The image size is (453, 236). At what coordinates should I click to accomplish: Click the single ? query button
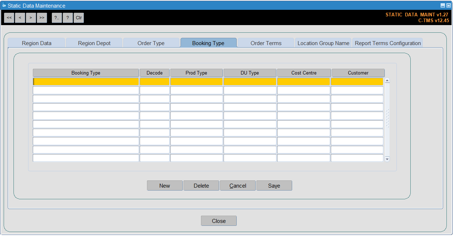coord(68,17)
